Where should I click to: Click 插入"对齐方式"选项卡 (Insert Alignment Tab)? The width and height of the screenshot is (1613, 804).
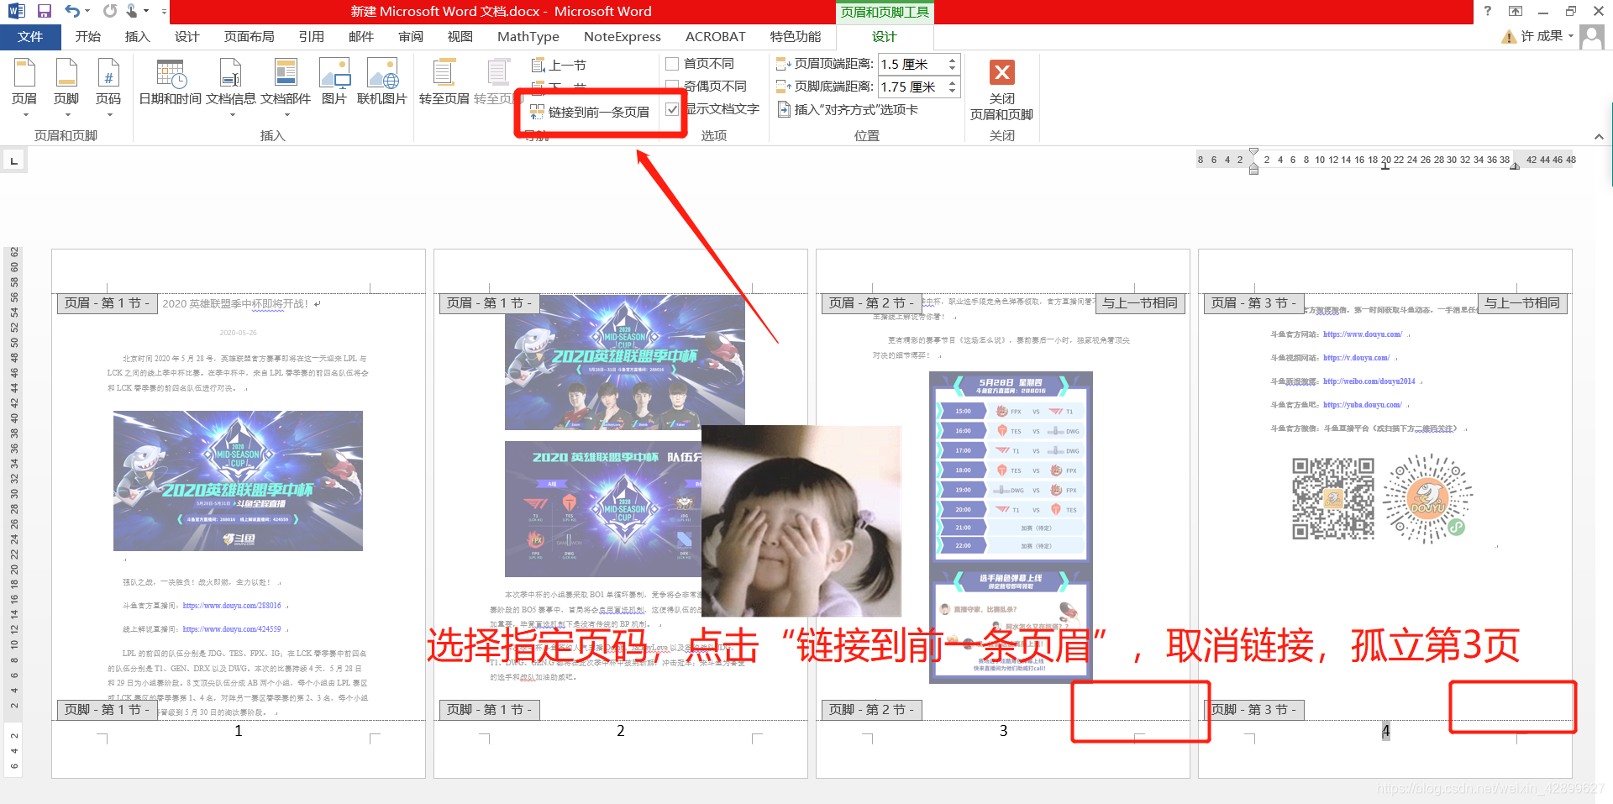848,109
